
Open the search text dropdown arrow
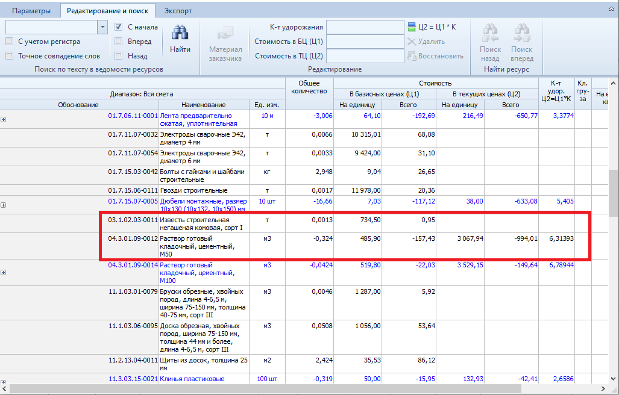(x=101, y=27)
